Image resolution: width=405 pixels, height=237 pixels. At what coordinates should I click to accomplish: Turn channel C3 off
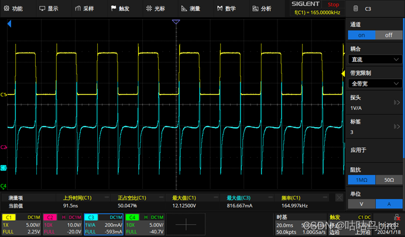tap(389, 35)
